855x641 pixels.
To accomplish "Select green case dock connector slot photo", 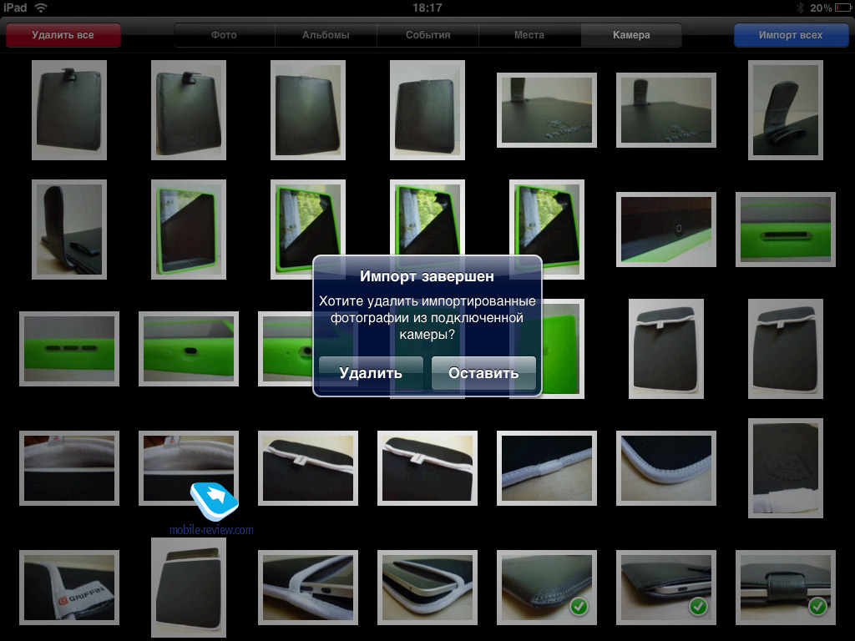I will [x=786, y=230].
